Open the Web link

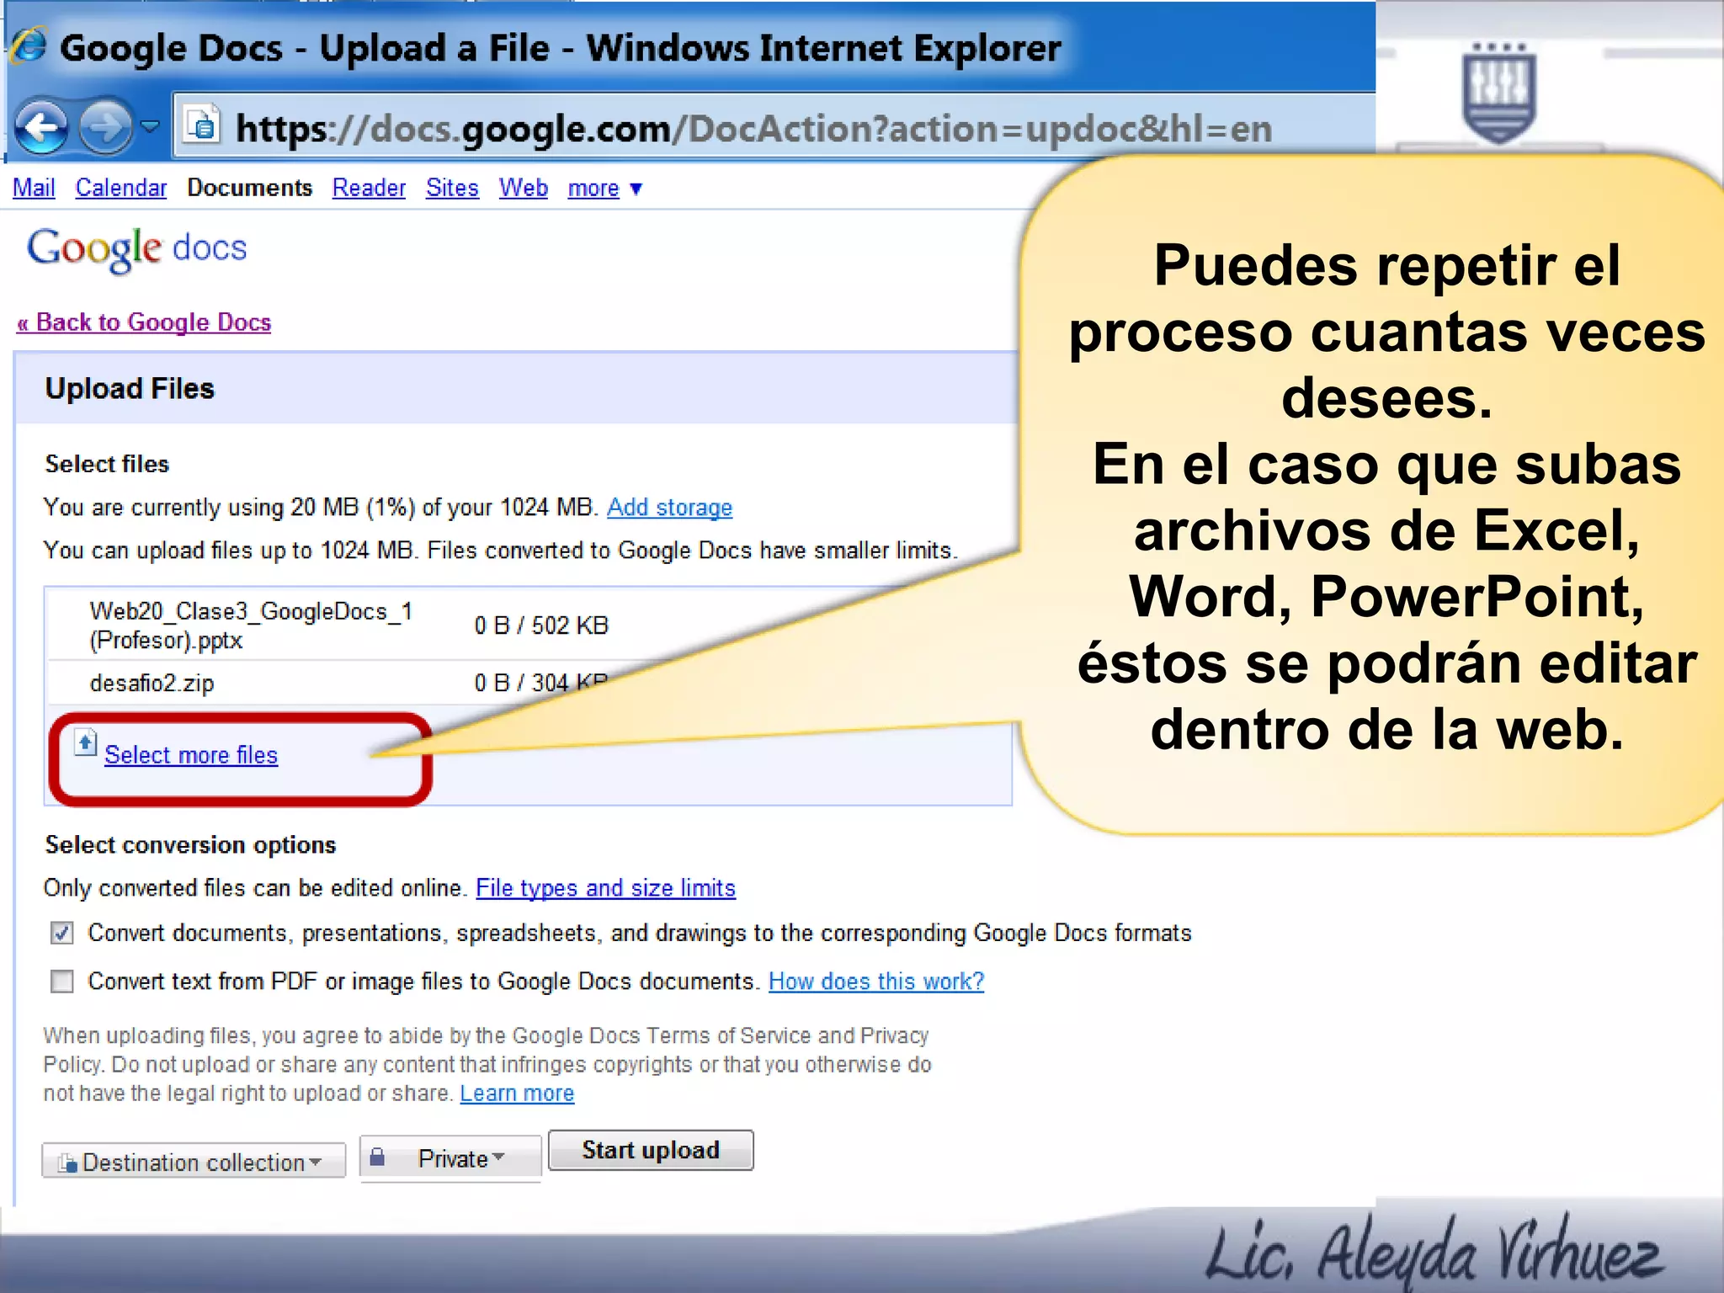pyautogui.click(x=523, y=188)
